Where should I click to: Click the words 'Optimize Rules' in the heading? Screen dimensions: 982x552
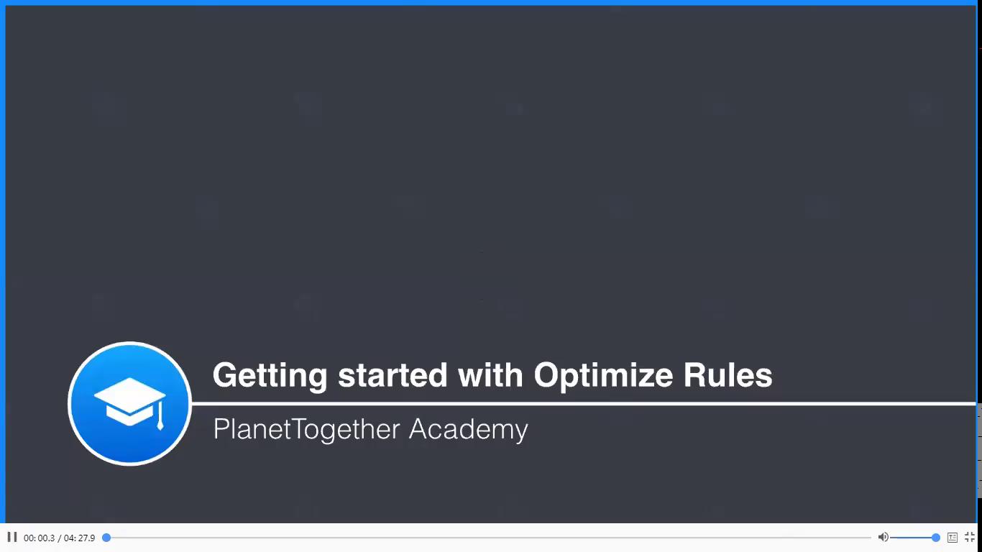[653, 375]
